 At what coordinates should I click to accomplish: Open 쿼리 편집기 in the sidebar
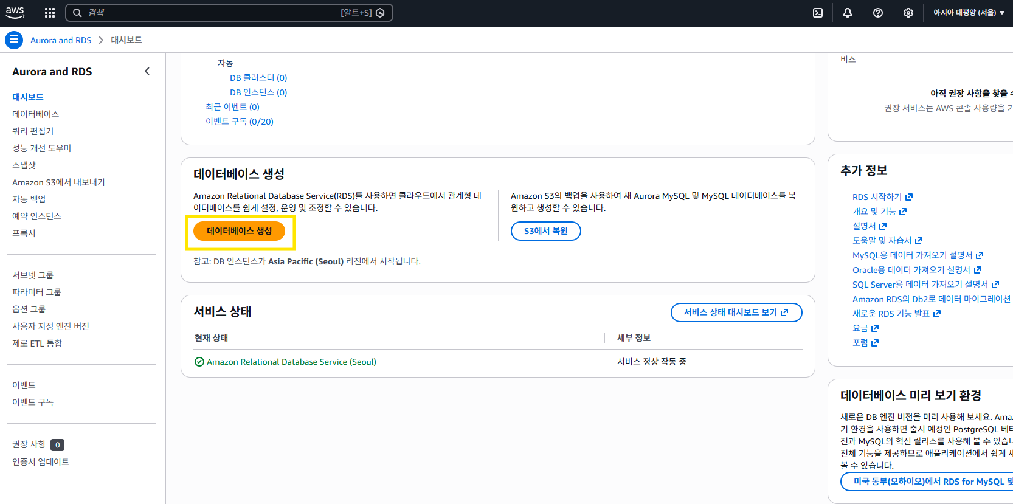(x=33, y=131)
